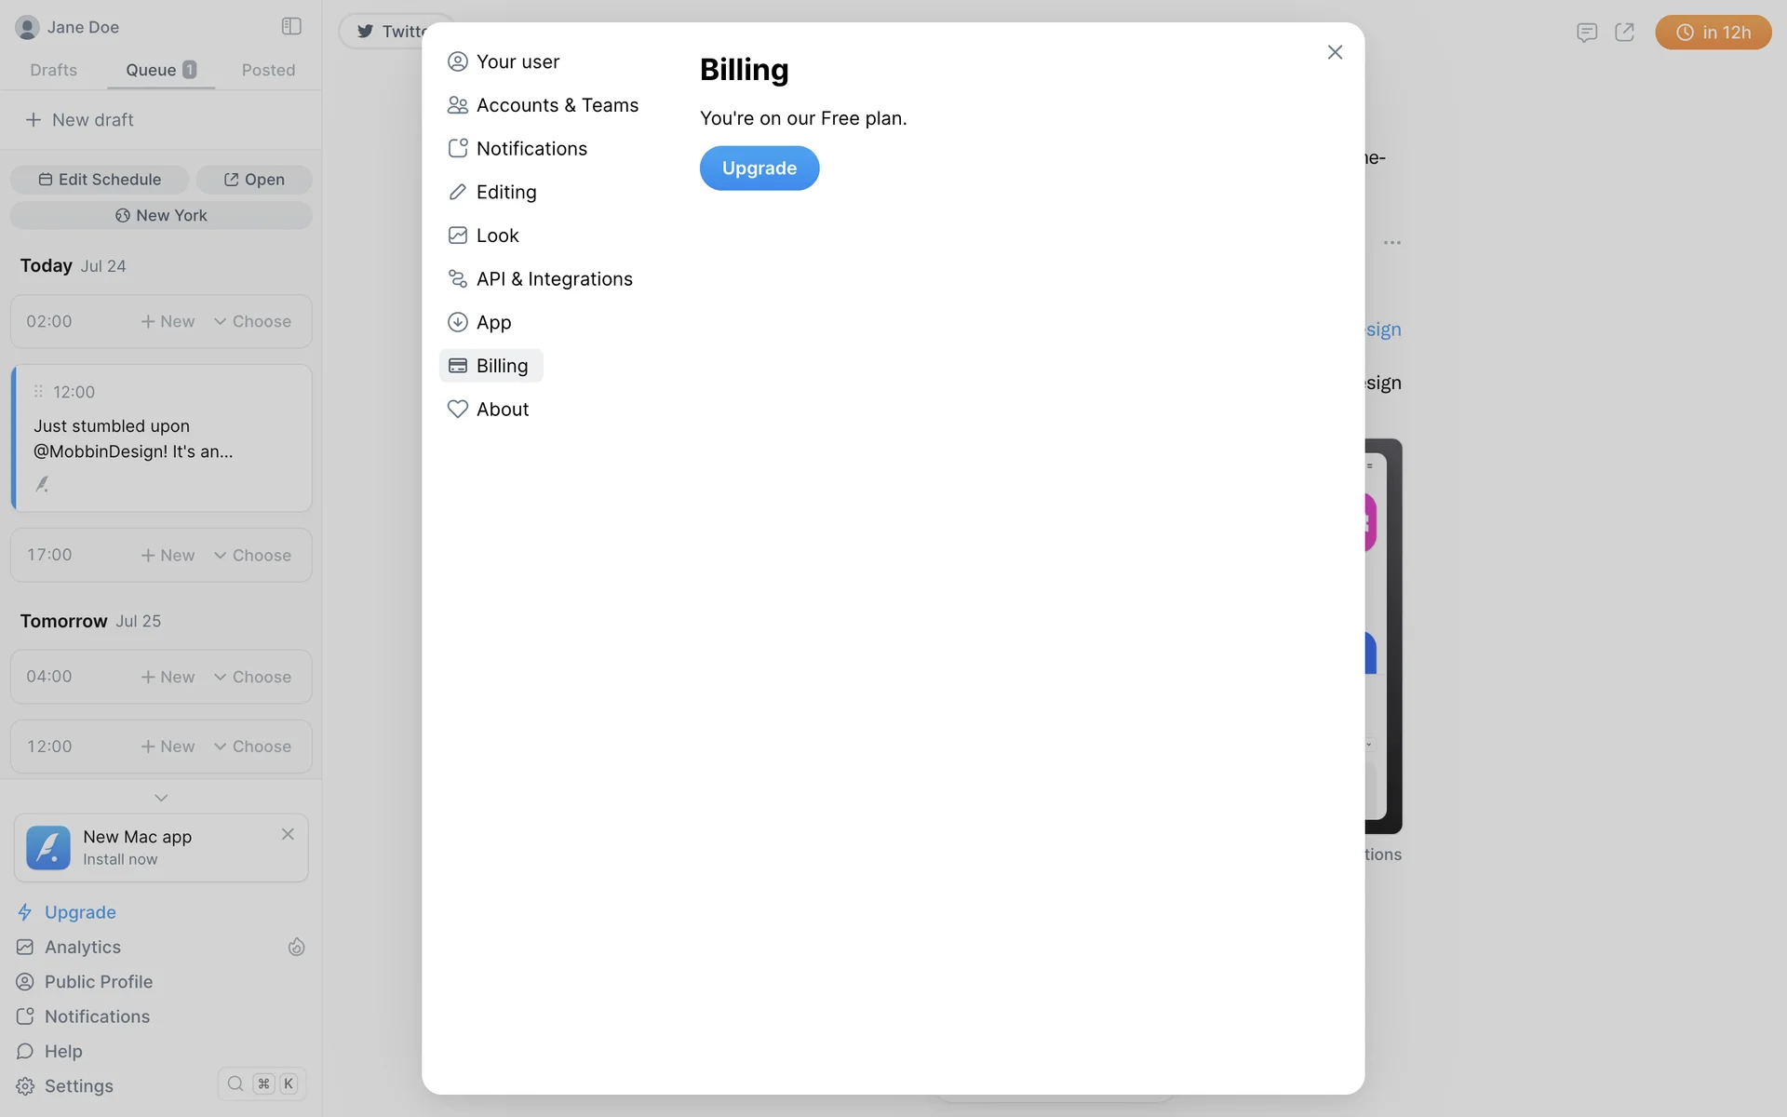The height and width of the screenshot is (1117, 1787).
Task: Click the search icon near Settings
Action: coord(235,1083)
